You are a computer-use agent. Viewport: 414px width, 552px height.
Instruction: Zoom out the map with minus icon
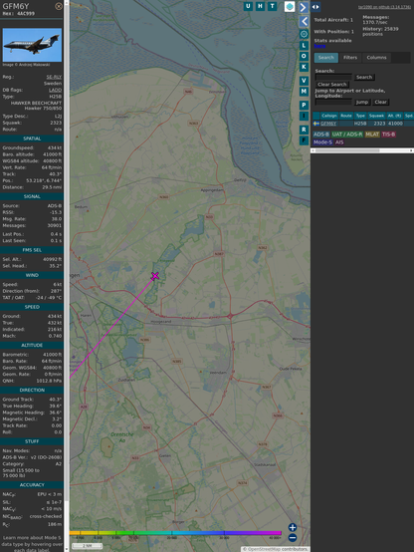[x=293, y=538]
